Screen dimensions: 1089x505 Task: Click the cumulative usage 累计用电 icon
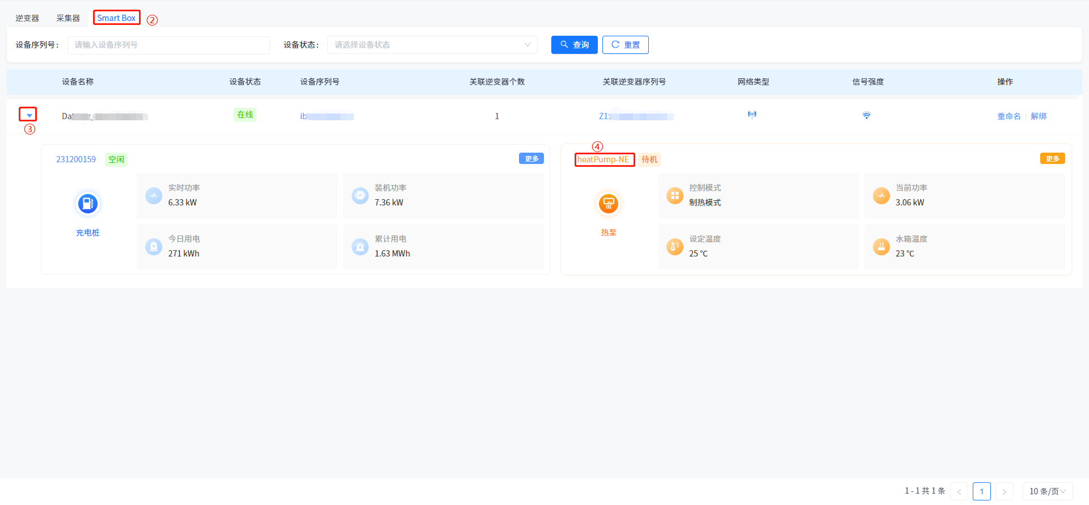click(360, 247)
